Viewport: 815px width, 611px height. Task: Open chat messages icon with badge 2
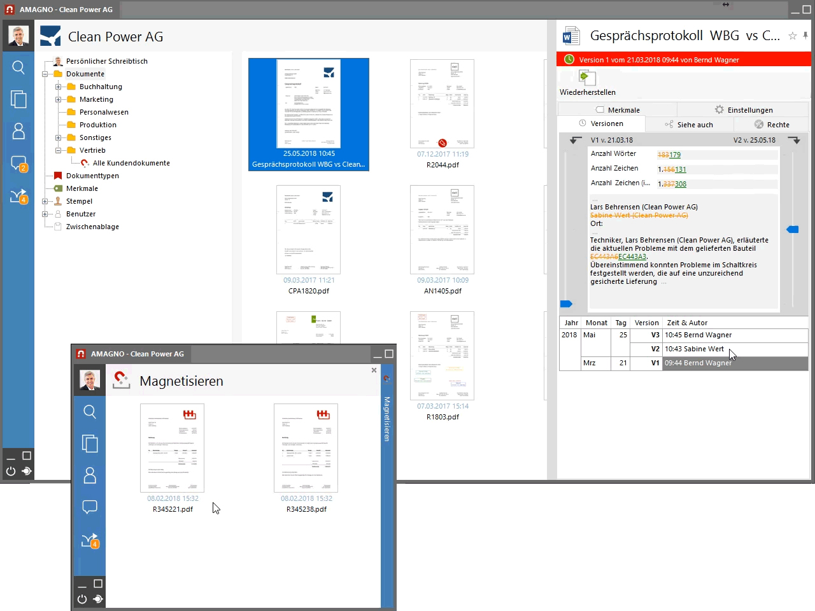[19, 164]
